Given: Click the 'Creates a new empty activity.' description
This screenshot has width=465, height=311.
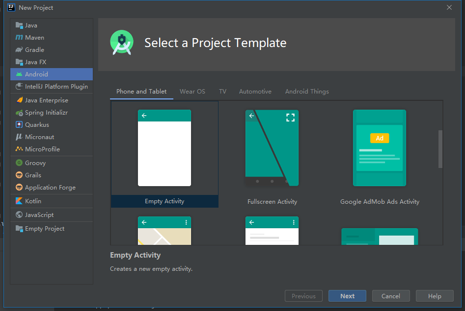Looking at the screenshot, I should [151, 269].
